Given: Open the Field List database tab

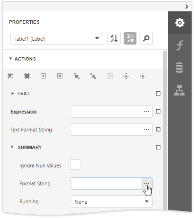Looking at the screenshot, I should tap(180, 68).
